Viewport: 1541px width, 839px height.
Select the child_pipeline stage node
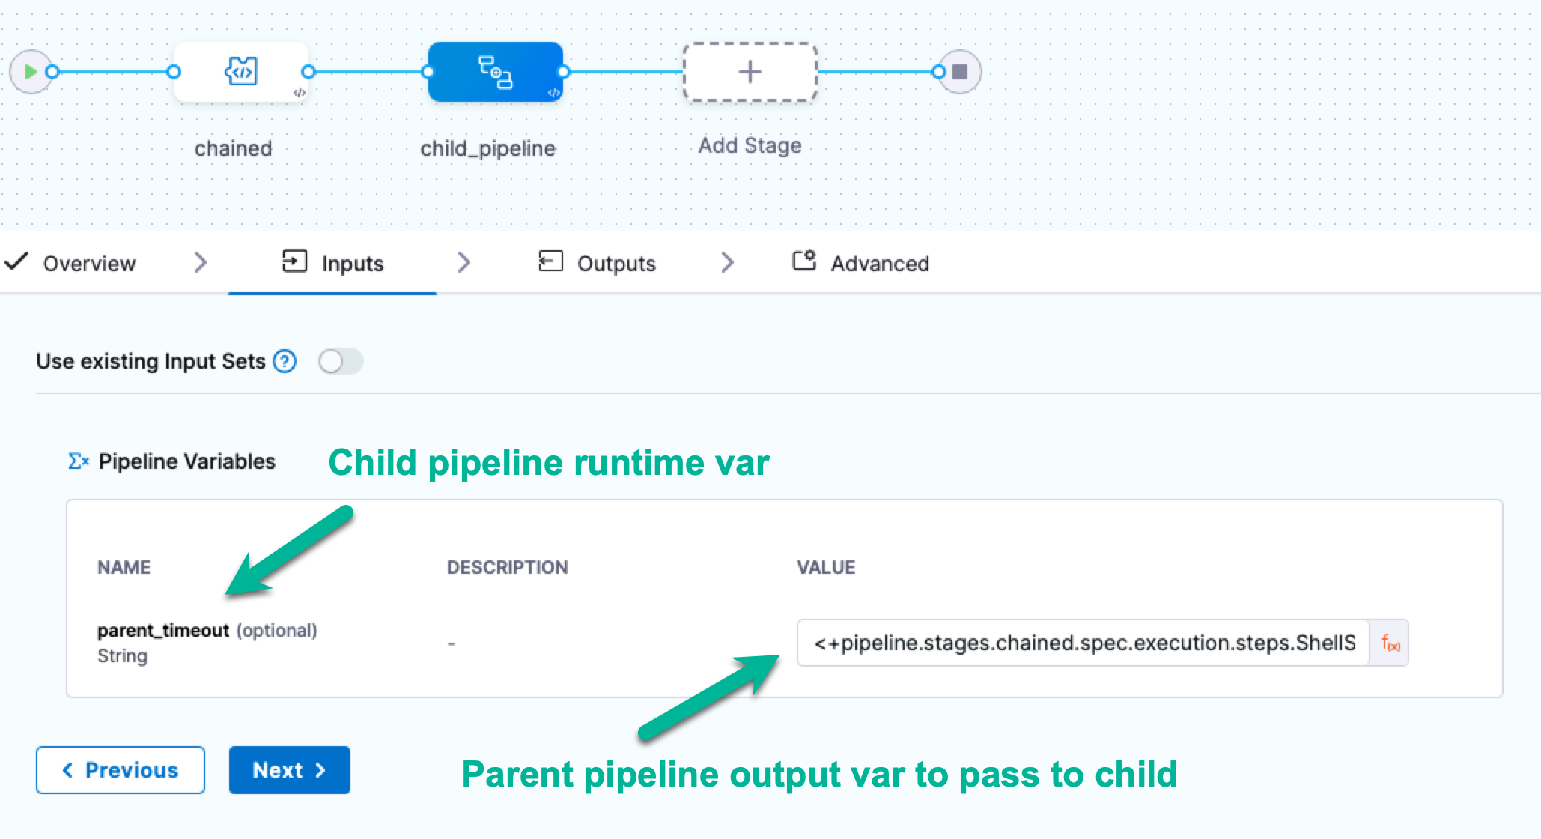pos(495,72)
